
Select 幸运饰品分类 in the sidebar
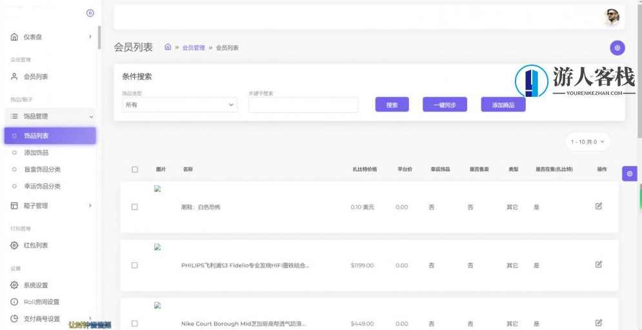click(42, 186)
